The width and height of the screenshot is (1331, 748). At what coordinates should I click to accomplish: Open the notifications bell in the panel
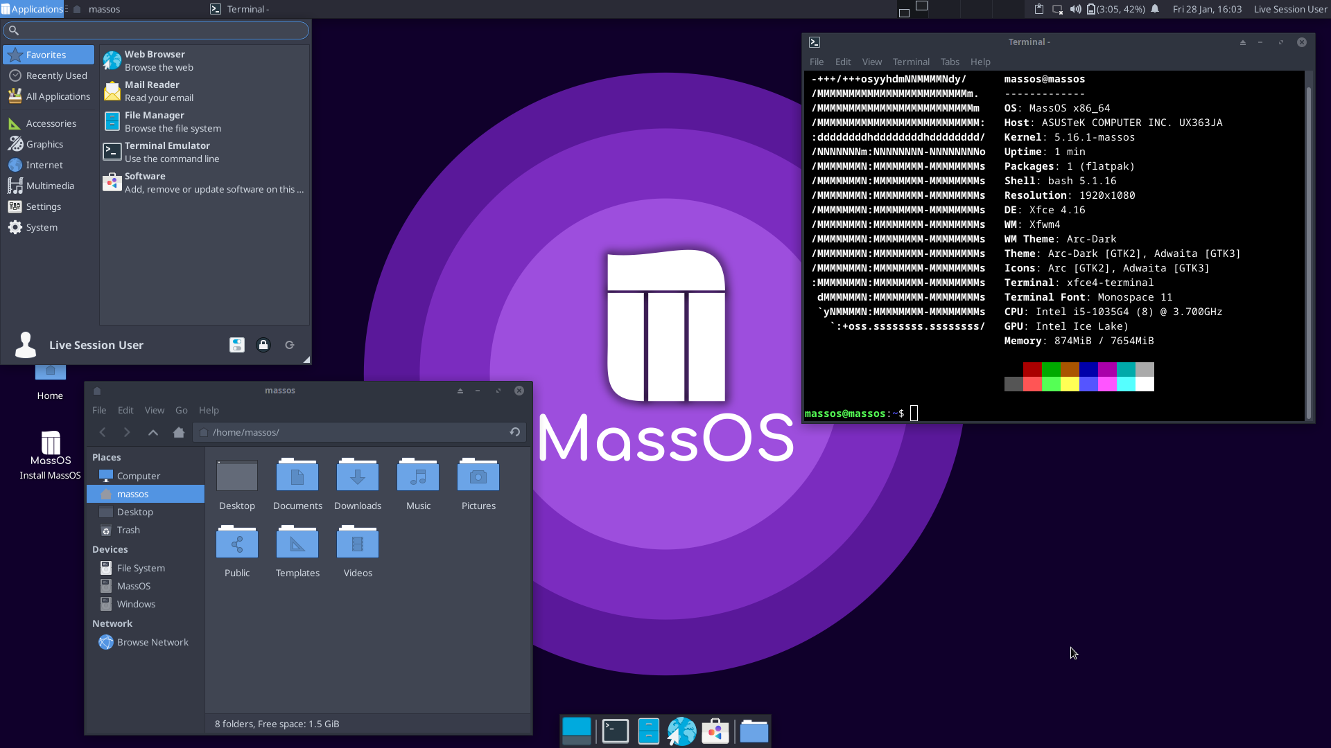coord(1155,9)
